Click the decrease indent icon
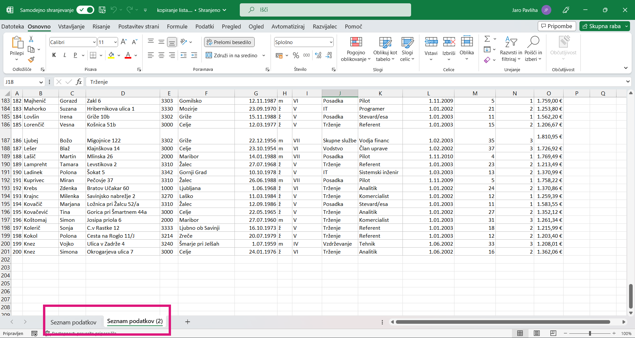This screenshot has height=338, width=635. 184,55
